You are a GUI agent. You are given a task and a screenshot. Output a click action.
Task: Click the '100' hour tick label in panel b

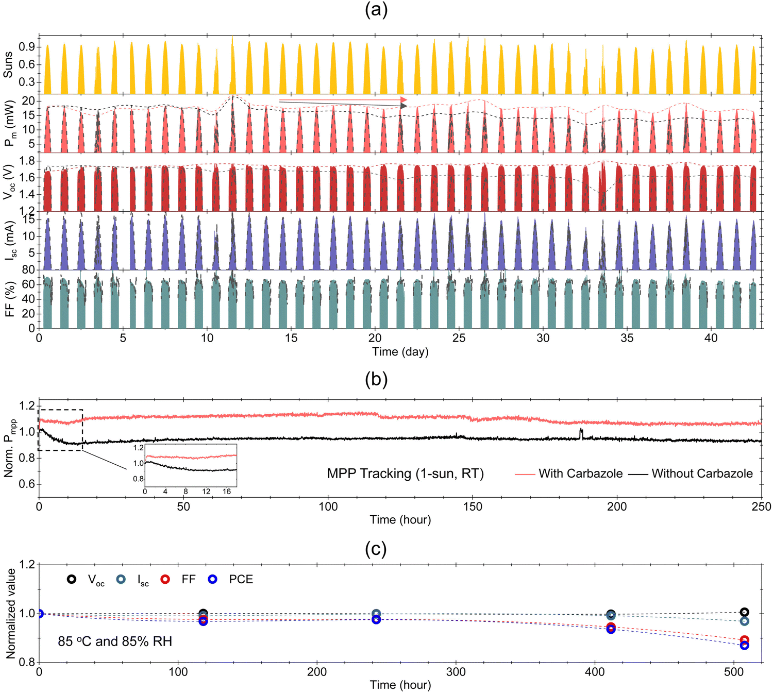[328, 506]
